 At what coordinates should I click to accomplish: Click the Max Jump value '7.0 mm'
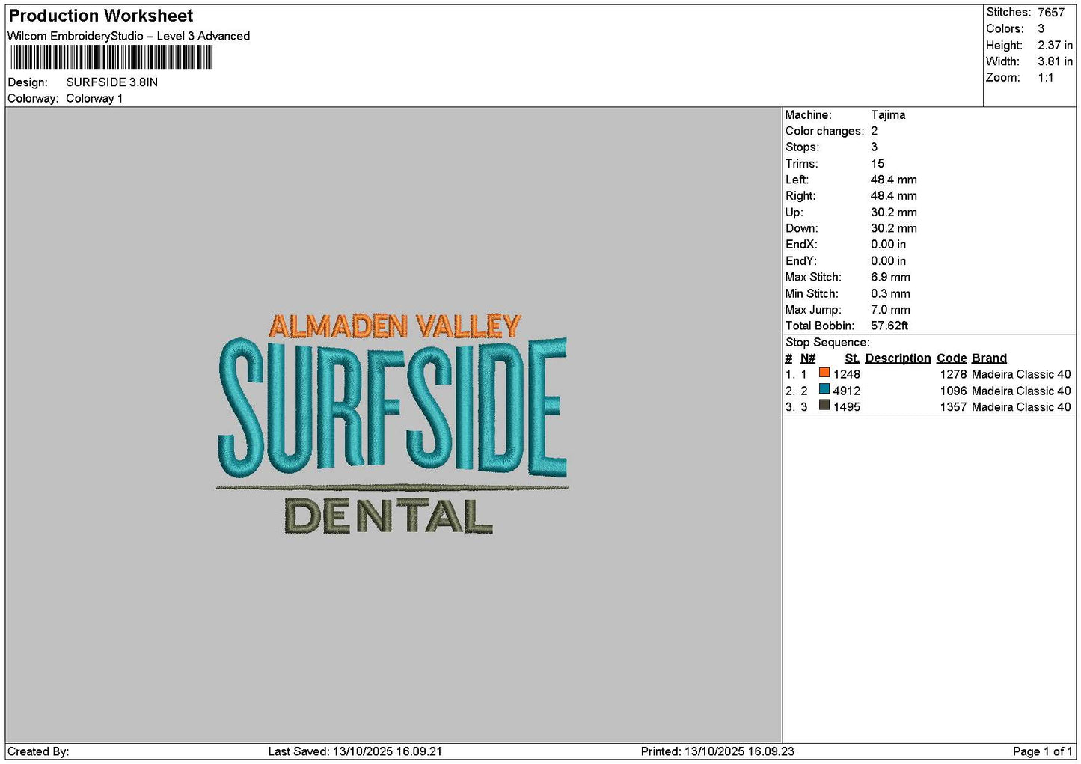pos(890,310)
